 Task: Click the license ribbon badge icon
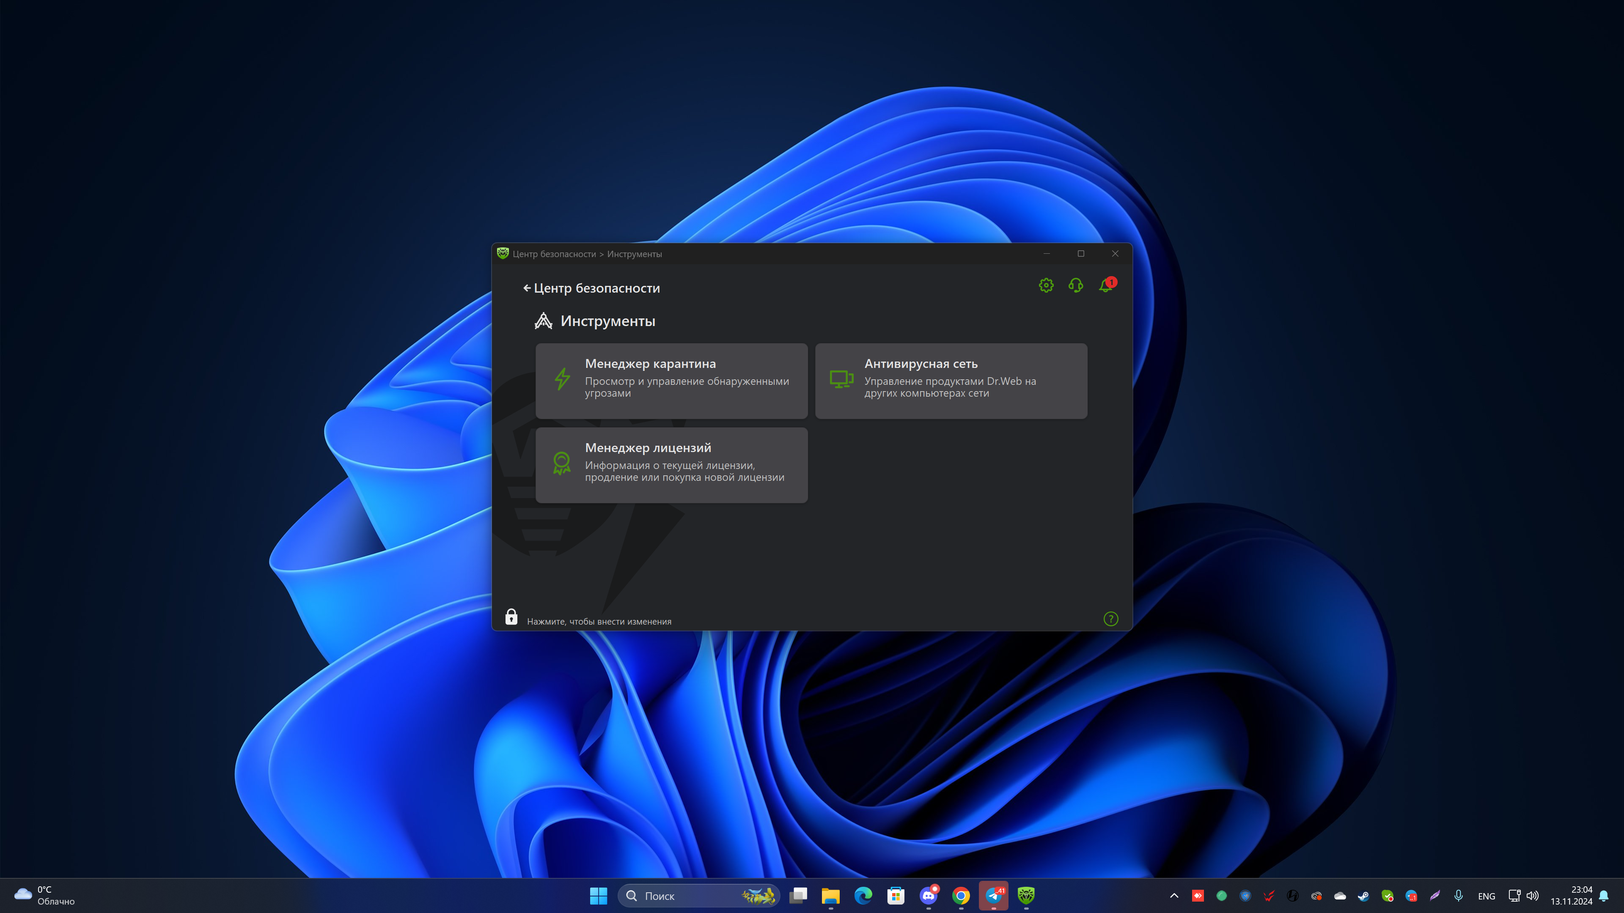pos(562,463)
